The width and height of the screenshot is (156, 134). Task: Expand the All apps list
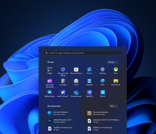tap(112, 62)
